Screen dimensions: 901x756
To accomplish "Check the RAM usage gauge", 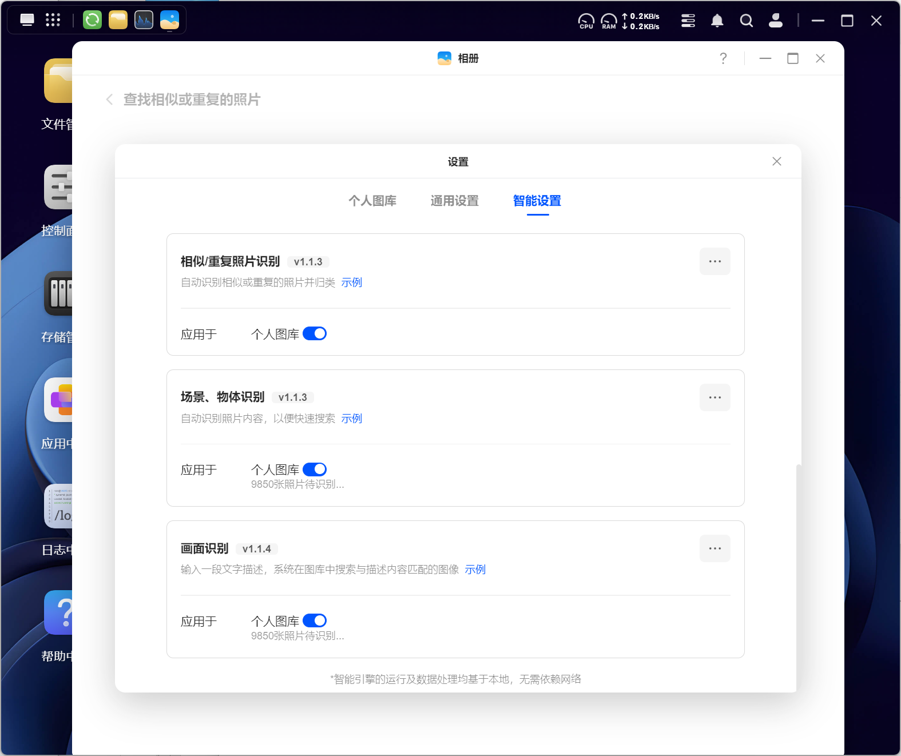I will pyautogui.click(x=609, y=21).
